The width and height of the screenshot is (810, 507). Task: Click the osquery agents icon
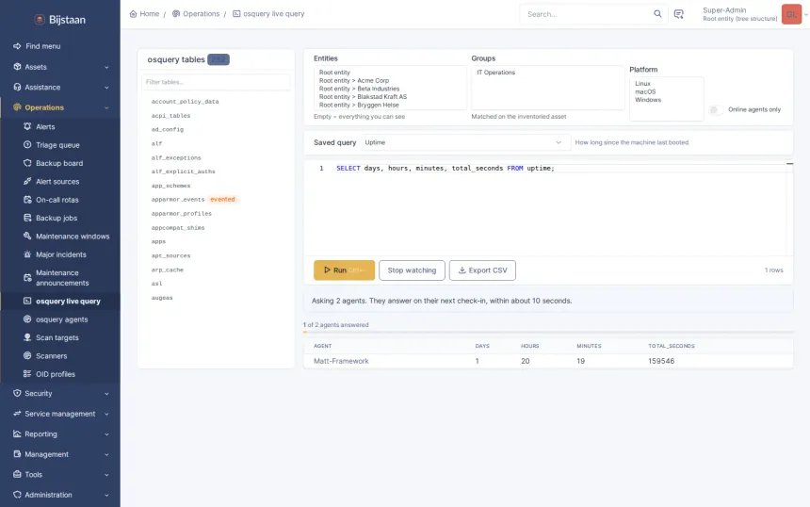pyautogui.click(x=27, y=319)
